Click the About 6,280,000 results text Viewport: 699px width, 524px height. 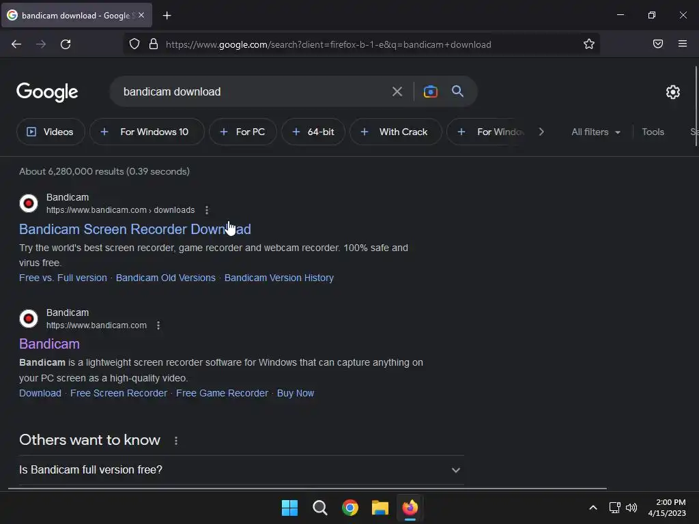point(104,171)
